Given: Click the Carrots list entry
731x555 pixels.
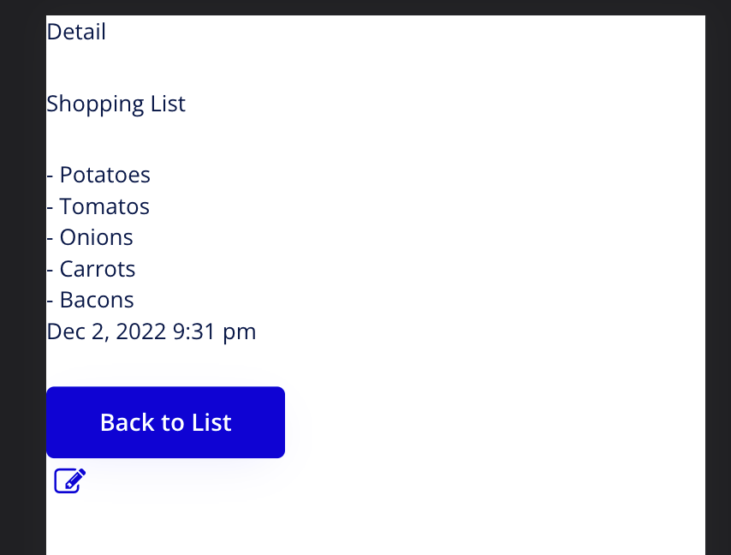Looking at the screenshot, I should point(97,269).
